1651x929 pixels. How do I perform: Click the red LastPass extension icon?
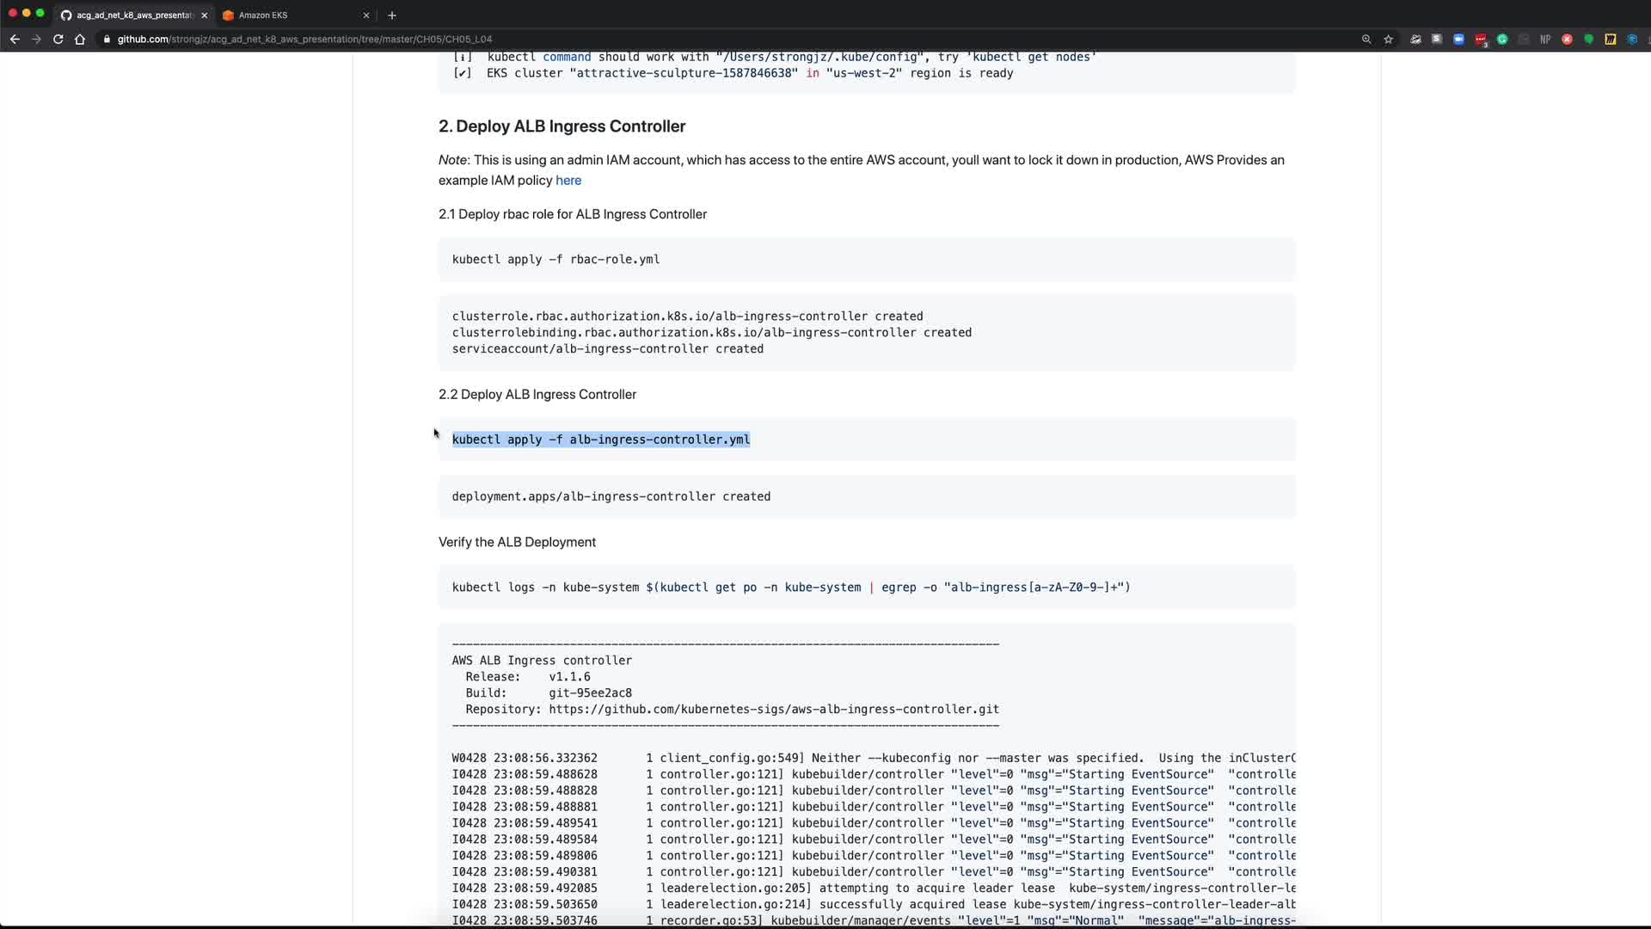click(1480, 39)
